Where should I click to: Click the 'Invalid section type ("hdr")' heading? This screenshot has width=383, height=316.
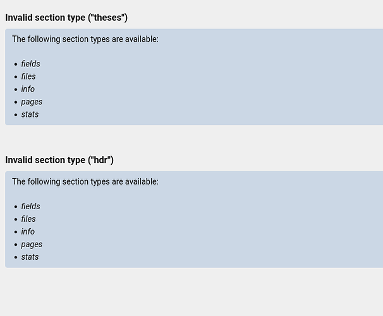pyautogui.click(x=59, y=160)
